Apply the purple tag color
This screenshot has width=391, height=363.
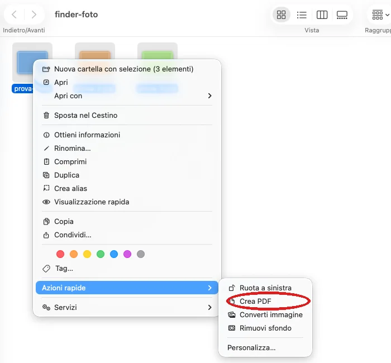point(127,254)
